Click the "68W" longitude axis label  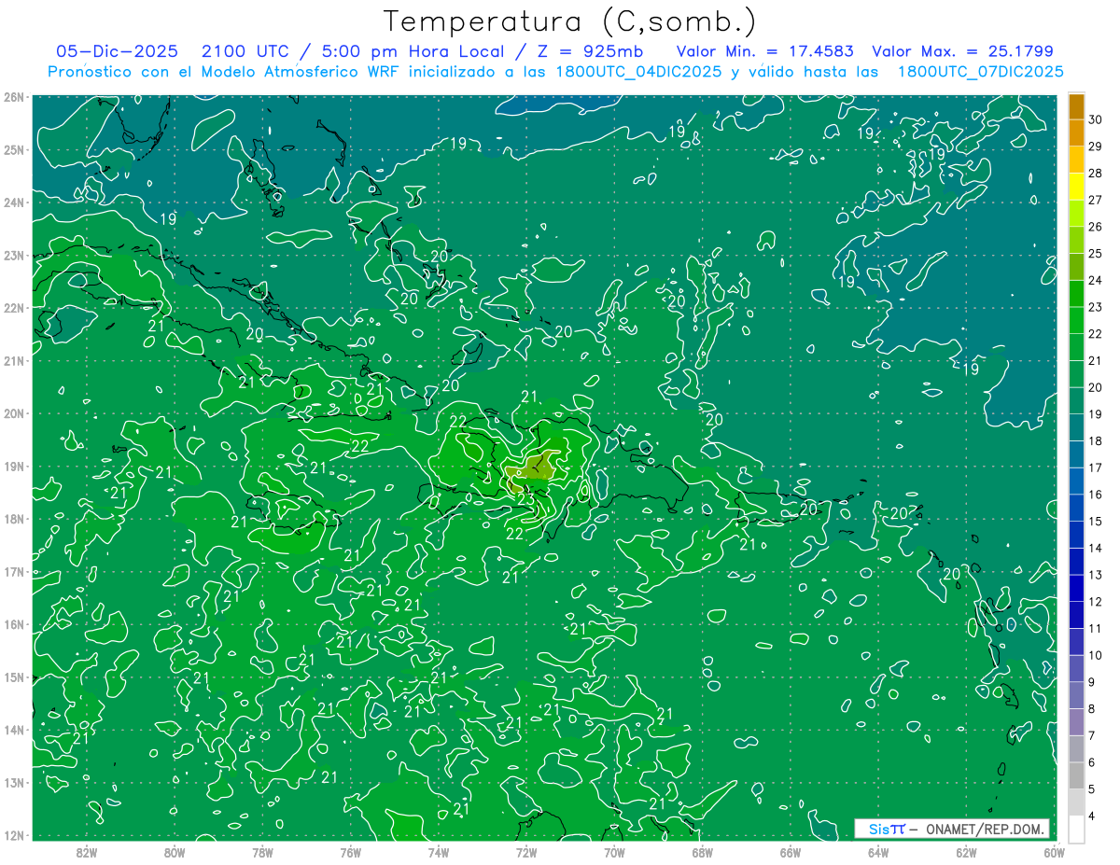[x=702, y=852]
